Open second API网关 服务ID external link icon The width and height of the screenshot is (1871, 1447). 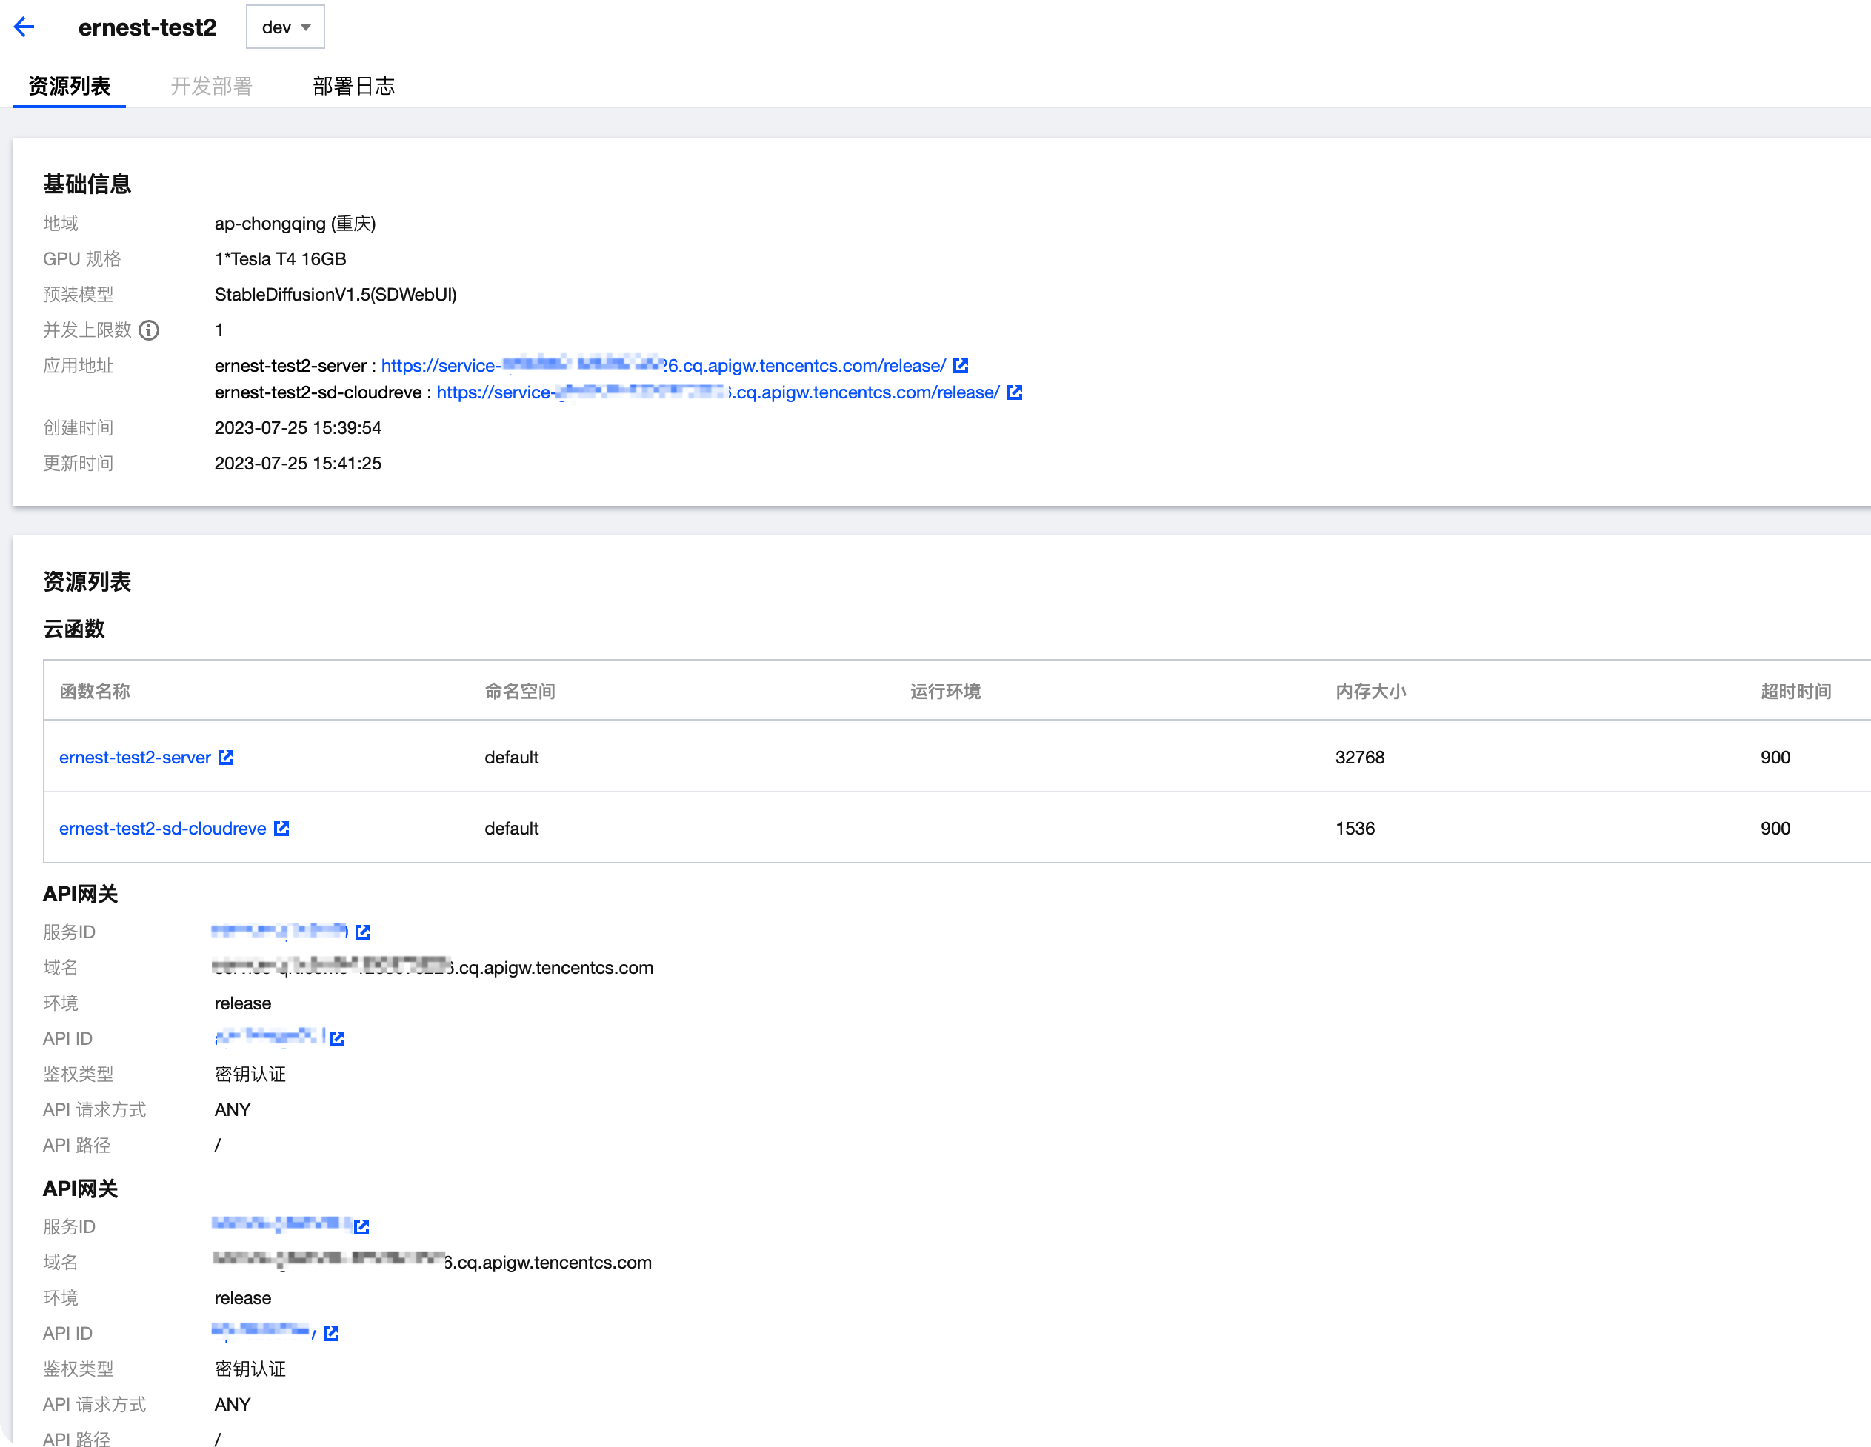(x=362, y=1226)
